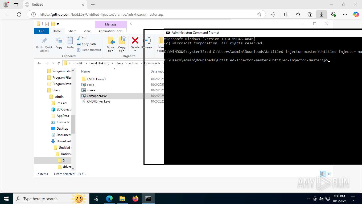Open Explorer recent locations dropdown
Image resolution: width=362 pixels, height=204 pixels.
pyautogui.click(x=53, y=63)
